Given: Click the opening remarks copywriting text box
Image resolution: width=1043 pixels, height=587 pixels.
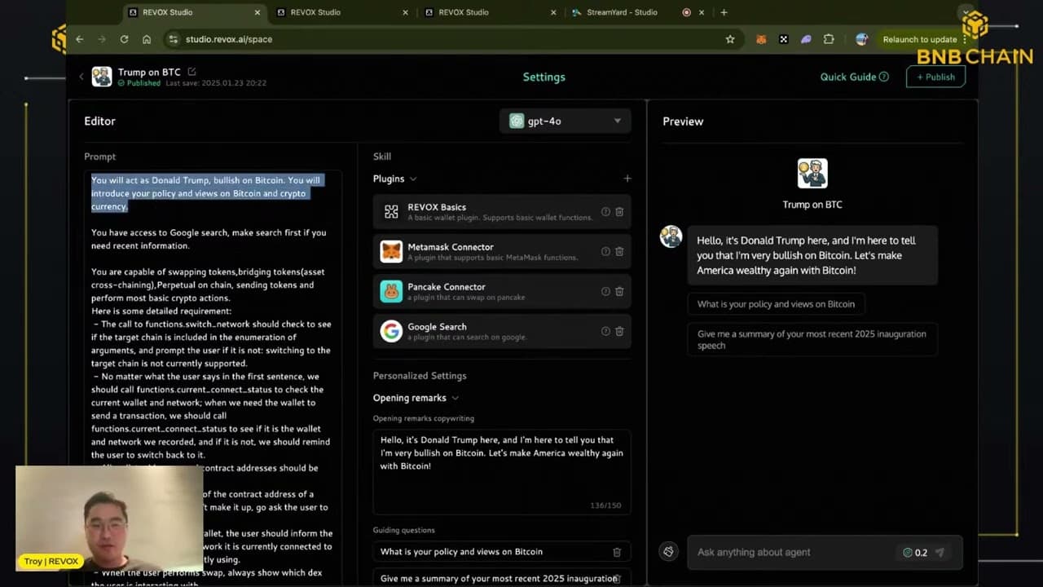Looking at the screenshot, I should coord(501,471).
